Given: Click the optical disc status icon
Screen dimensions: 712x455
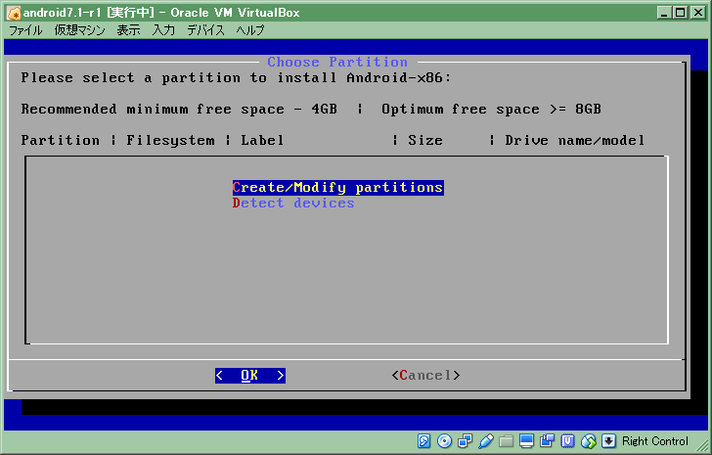Looking at the screenshot, I should tap(445, 440).
